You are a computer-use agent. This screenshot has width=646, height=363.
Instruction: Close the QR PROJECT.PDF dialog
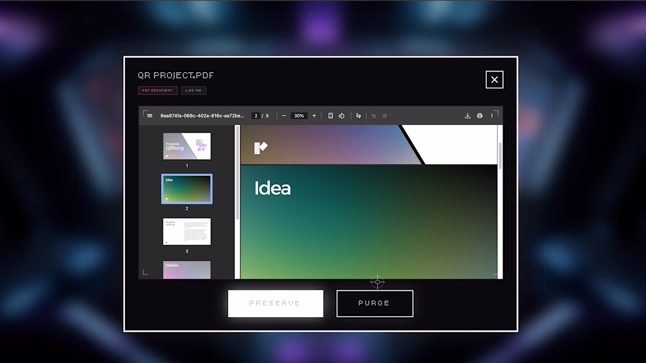494,79
